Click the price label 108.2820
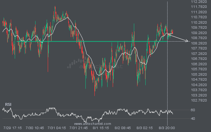This screenshot has width=211, height=132. point(199,43)
